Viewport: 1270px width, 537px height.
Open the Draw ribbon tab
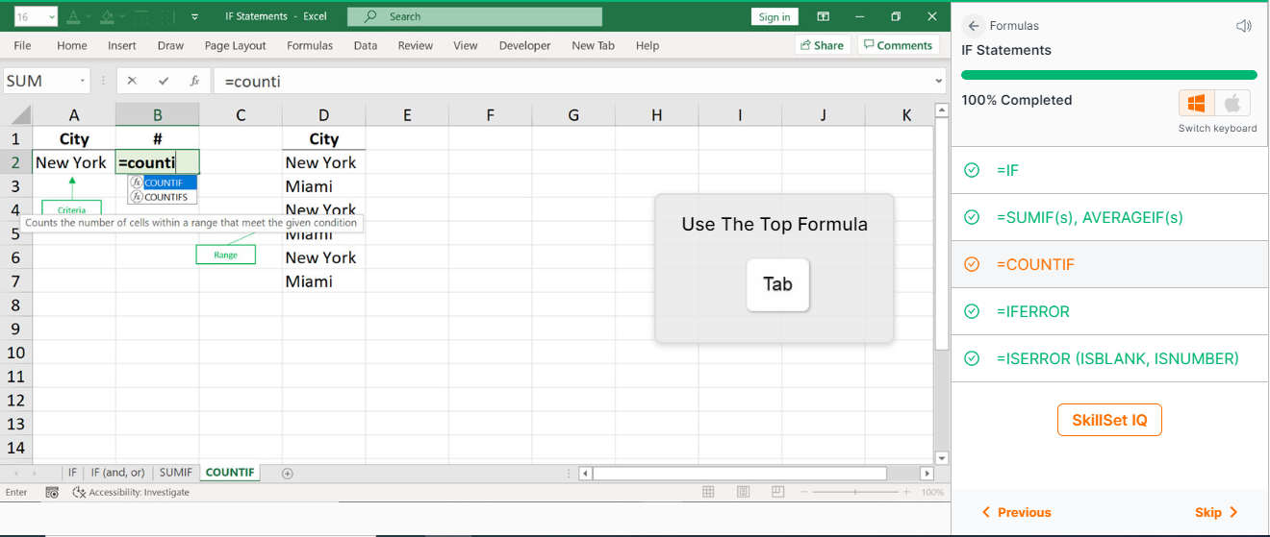[170, 45]
